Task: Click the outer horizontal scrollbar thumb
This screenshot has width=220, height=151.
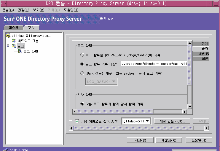Action: click(x=133, y=128)
